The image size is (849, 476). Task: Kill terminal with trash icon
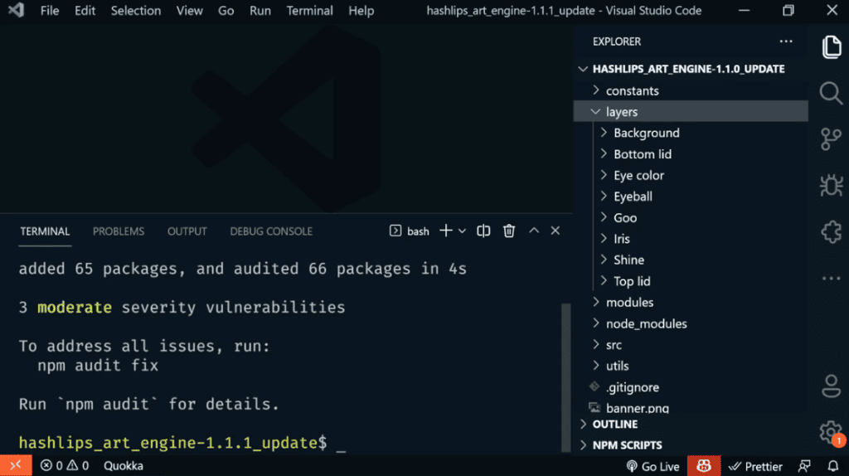[x=509, y=231]
